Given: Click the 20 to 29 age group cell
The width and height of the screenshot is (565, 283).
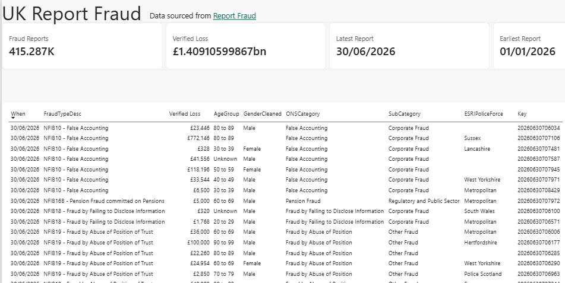Looking at the screenshot, I should click(x=223, y=222).
